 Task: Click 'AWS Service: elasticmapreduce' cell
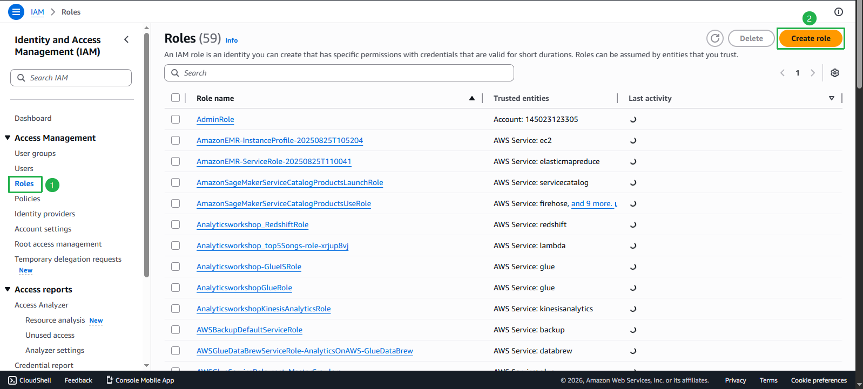click(547, 161)
